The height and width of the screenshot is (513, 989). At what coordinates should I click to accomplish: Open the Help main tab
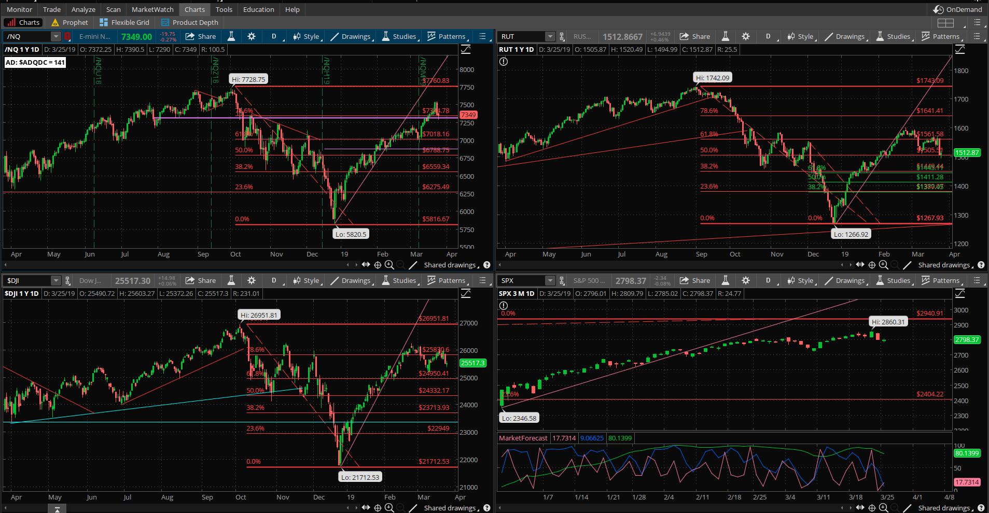292,9
